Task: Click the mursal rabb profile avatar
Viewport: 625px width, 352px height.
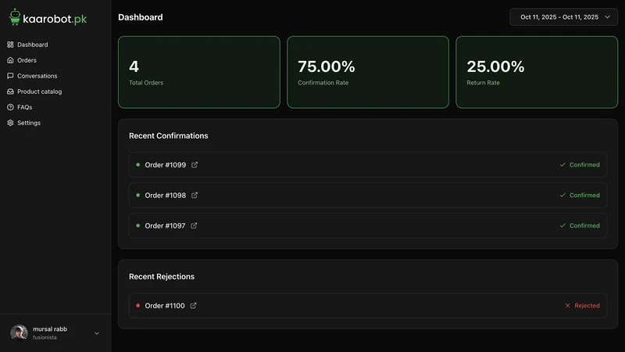Action: point(19,332)
